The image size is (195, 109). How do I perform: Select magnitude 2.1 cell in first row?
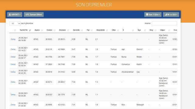pyautogui.click(x=97, y=39)
